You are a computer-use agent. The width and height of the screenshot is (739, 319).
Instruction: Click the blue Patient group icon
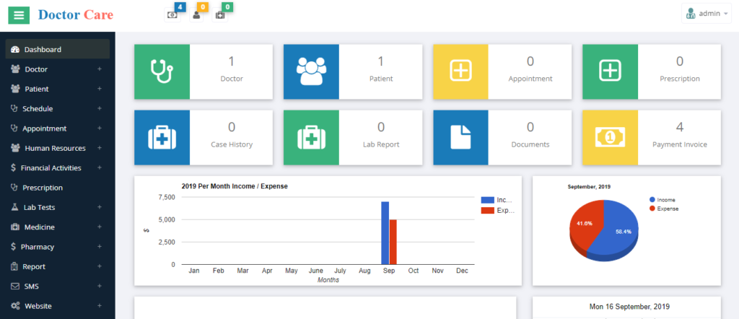tap(311, 71)
